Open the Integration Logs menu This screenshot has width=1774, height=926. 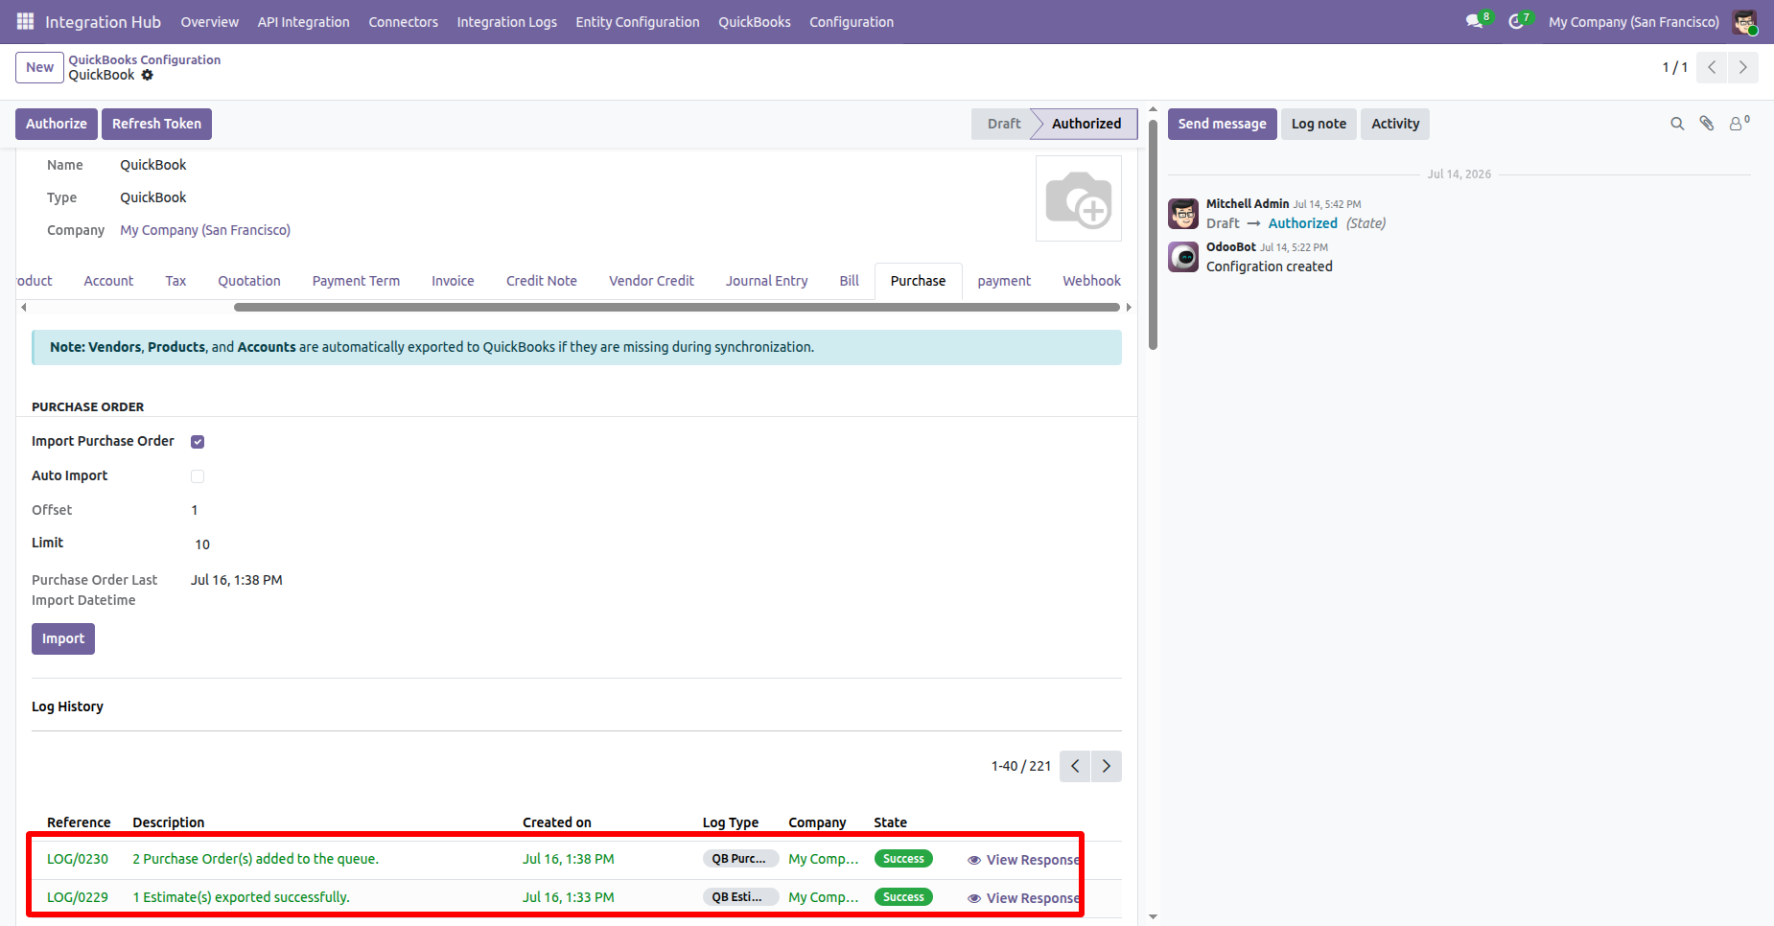coord(506,22)
